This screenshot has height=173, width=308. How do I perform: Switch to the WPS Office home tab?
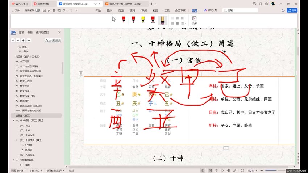pyautogui.click(x=20, y=4)
